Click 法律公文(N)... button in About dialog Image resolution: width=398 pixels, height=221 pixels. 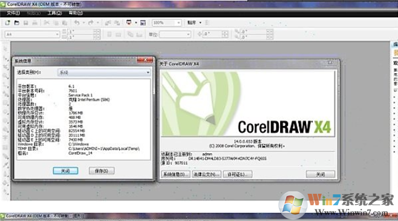[x=206, y=174]
